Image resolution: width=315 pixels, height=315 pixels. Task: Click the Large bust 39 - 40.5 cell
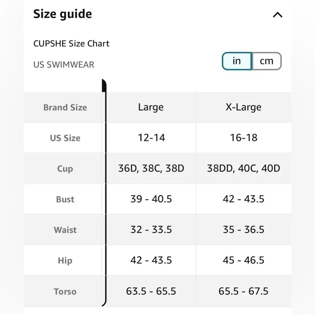pos(151,199)
